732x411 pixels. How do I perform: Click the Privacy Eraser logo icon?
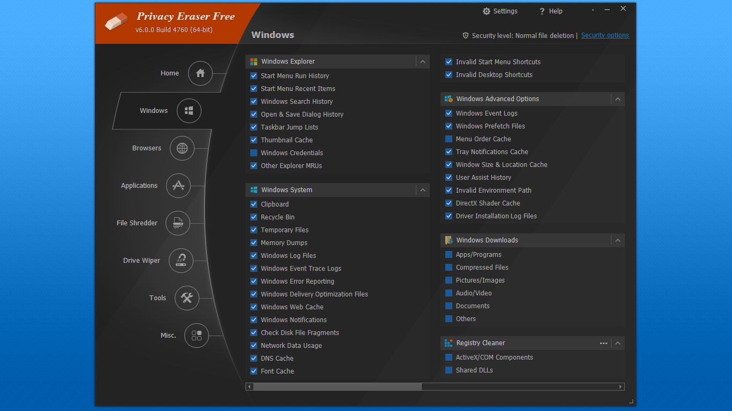click(x=116, y=22)
